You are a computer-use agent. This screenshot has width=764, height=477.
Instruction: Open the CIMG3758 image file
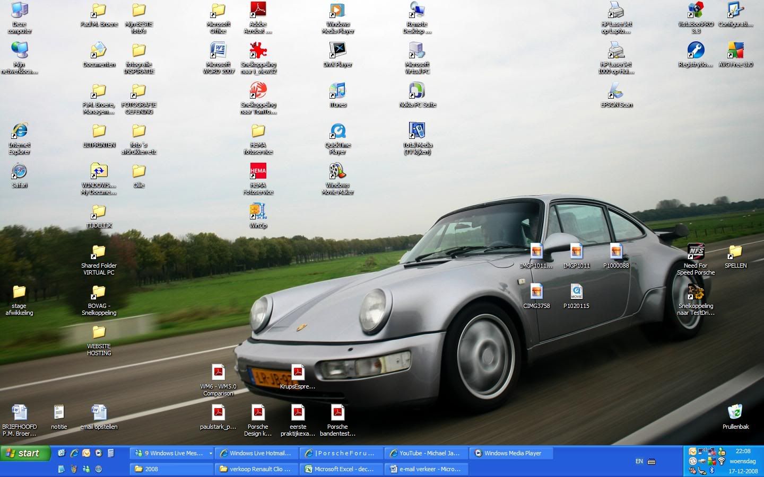[x=536, y=296]
